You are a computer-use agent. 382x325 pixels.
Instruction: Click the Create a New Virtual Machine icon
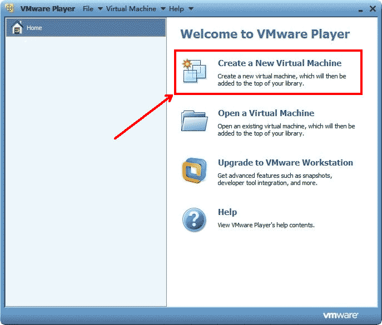coord(194,71)
